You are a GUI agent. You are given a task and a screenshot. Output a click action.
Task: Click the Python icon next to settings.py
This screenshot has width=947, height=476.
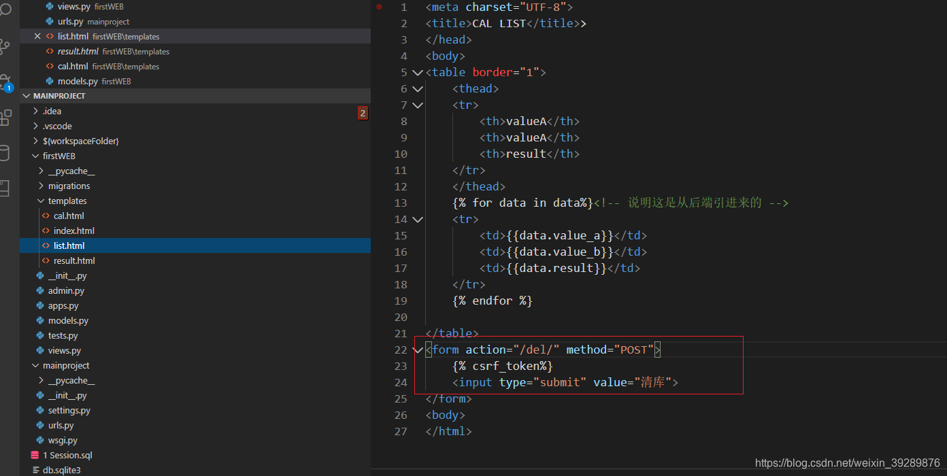point(40,410)
